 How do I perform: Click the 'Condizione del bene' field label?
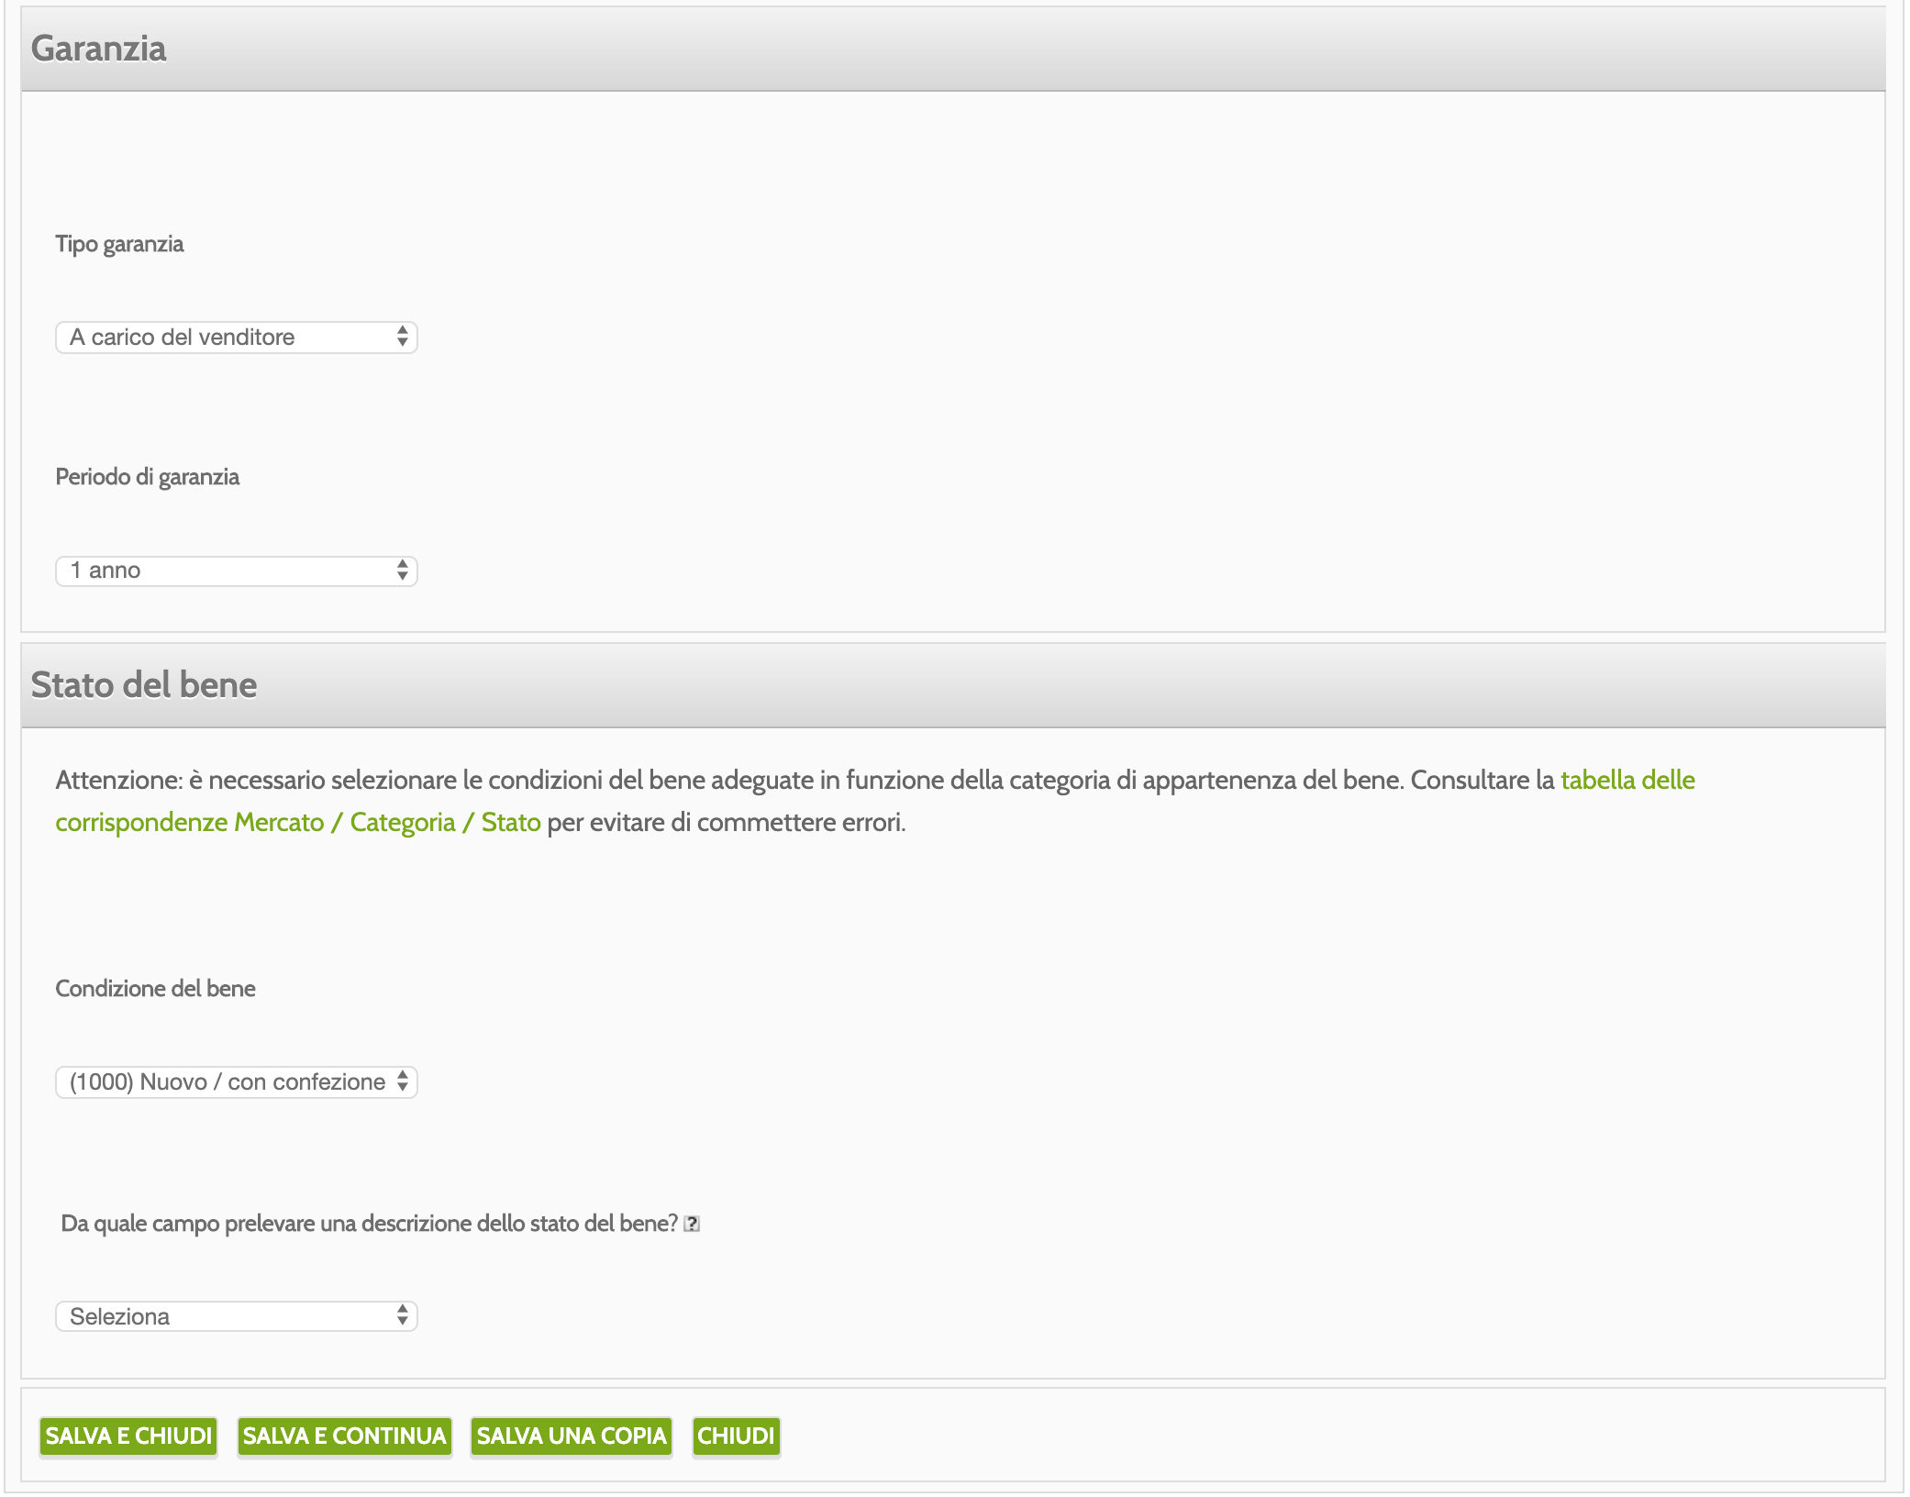point(155,989)
